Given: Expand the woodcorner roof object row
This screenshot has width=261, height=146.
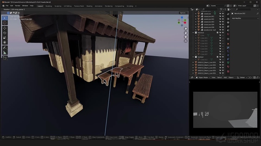Looking at the screenshot, I should point(196,30).
